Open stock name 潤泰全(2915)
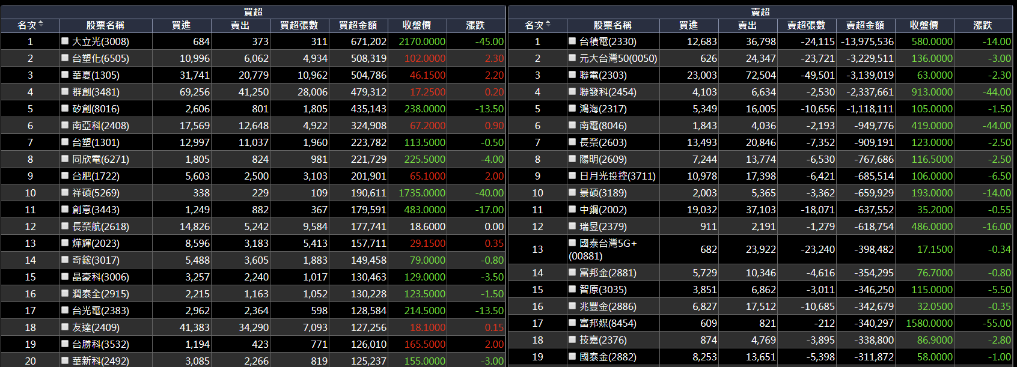 click(100, 294)
